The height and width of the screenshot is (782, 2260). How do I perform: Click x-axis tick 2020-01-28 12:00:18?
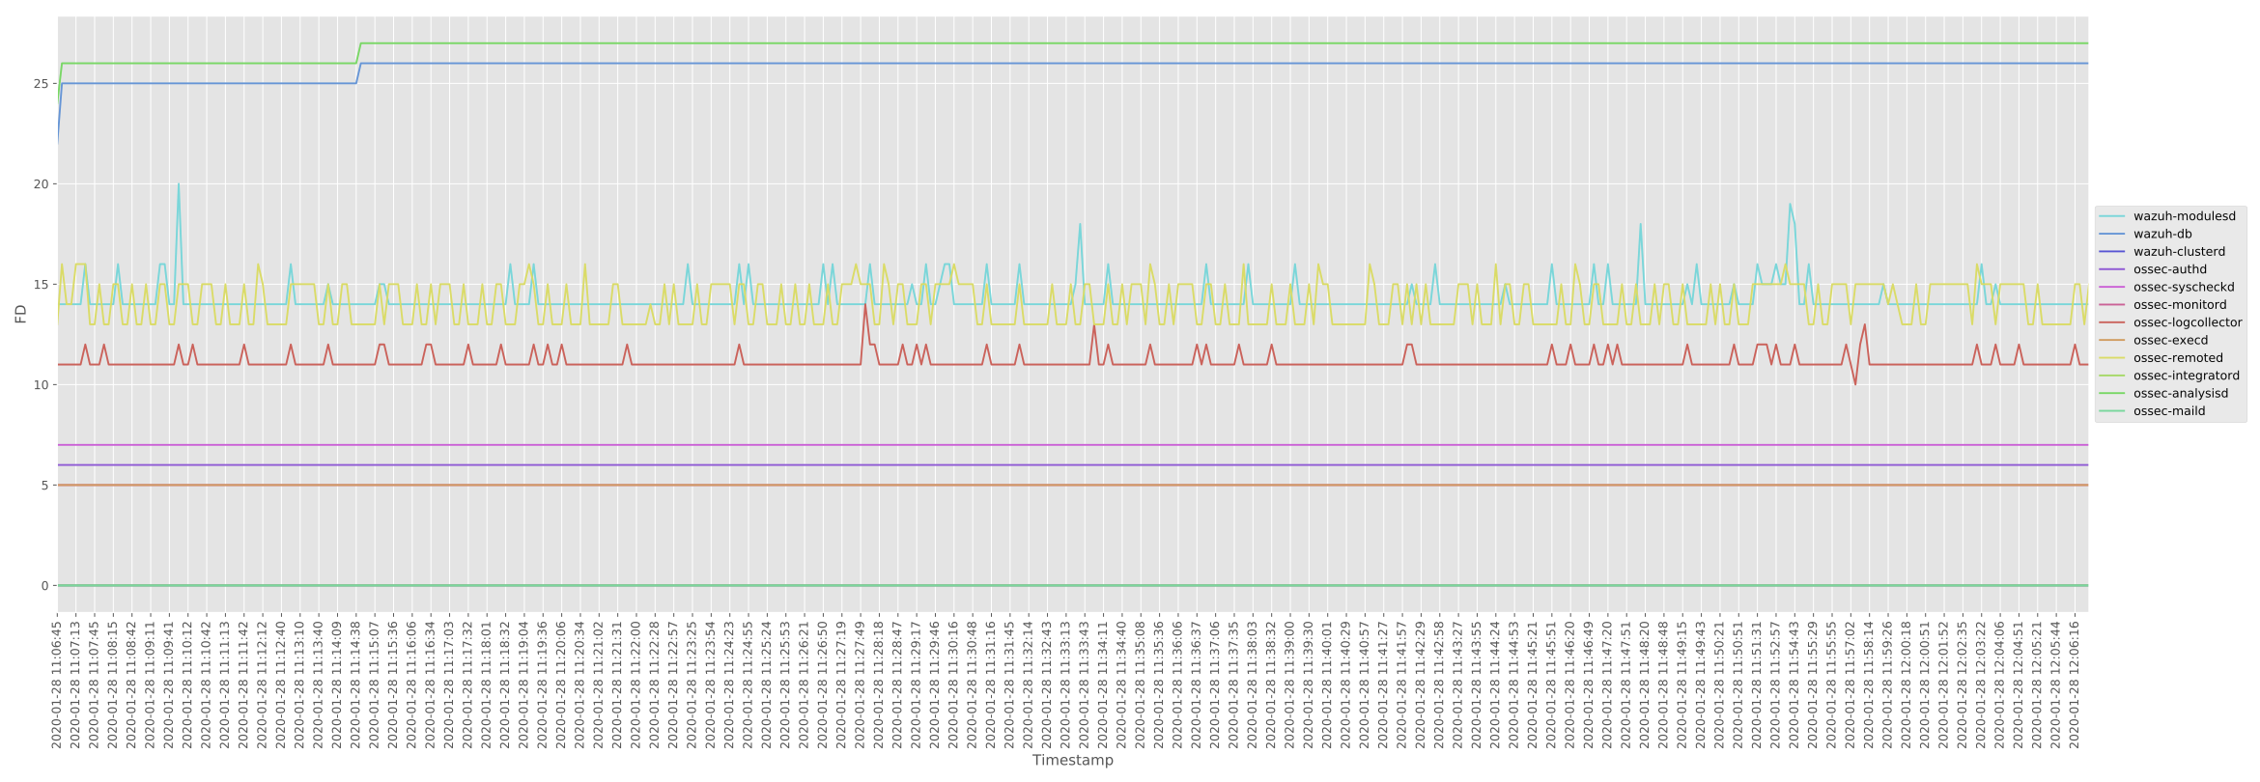point(1906,683)
